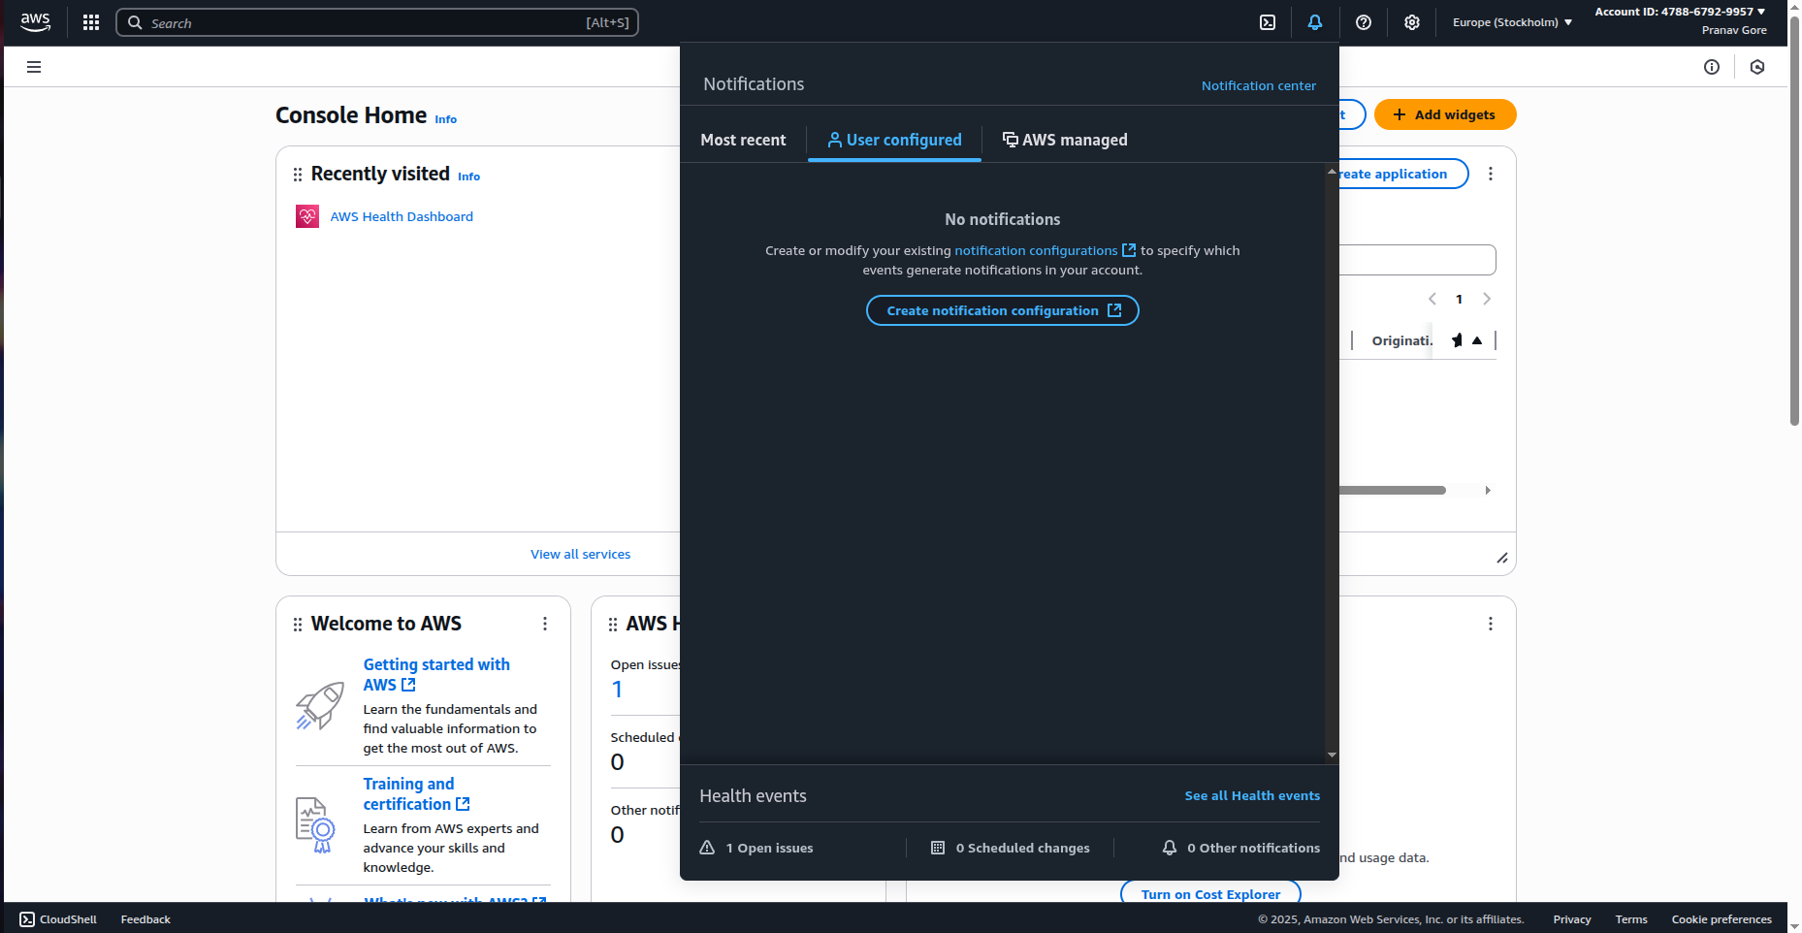Switch to the AWS managed tab

point(1065,140)
